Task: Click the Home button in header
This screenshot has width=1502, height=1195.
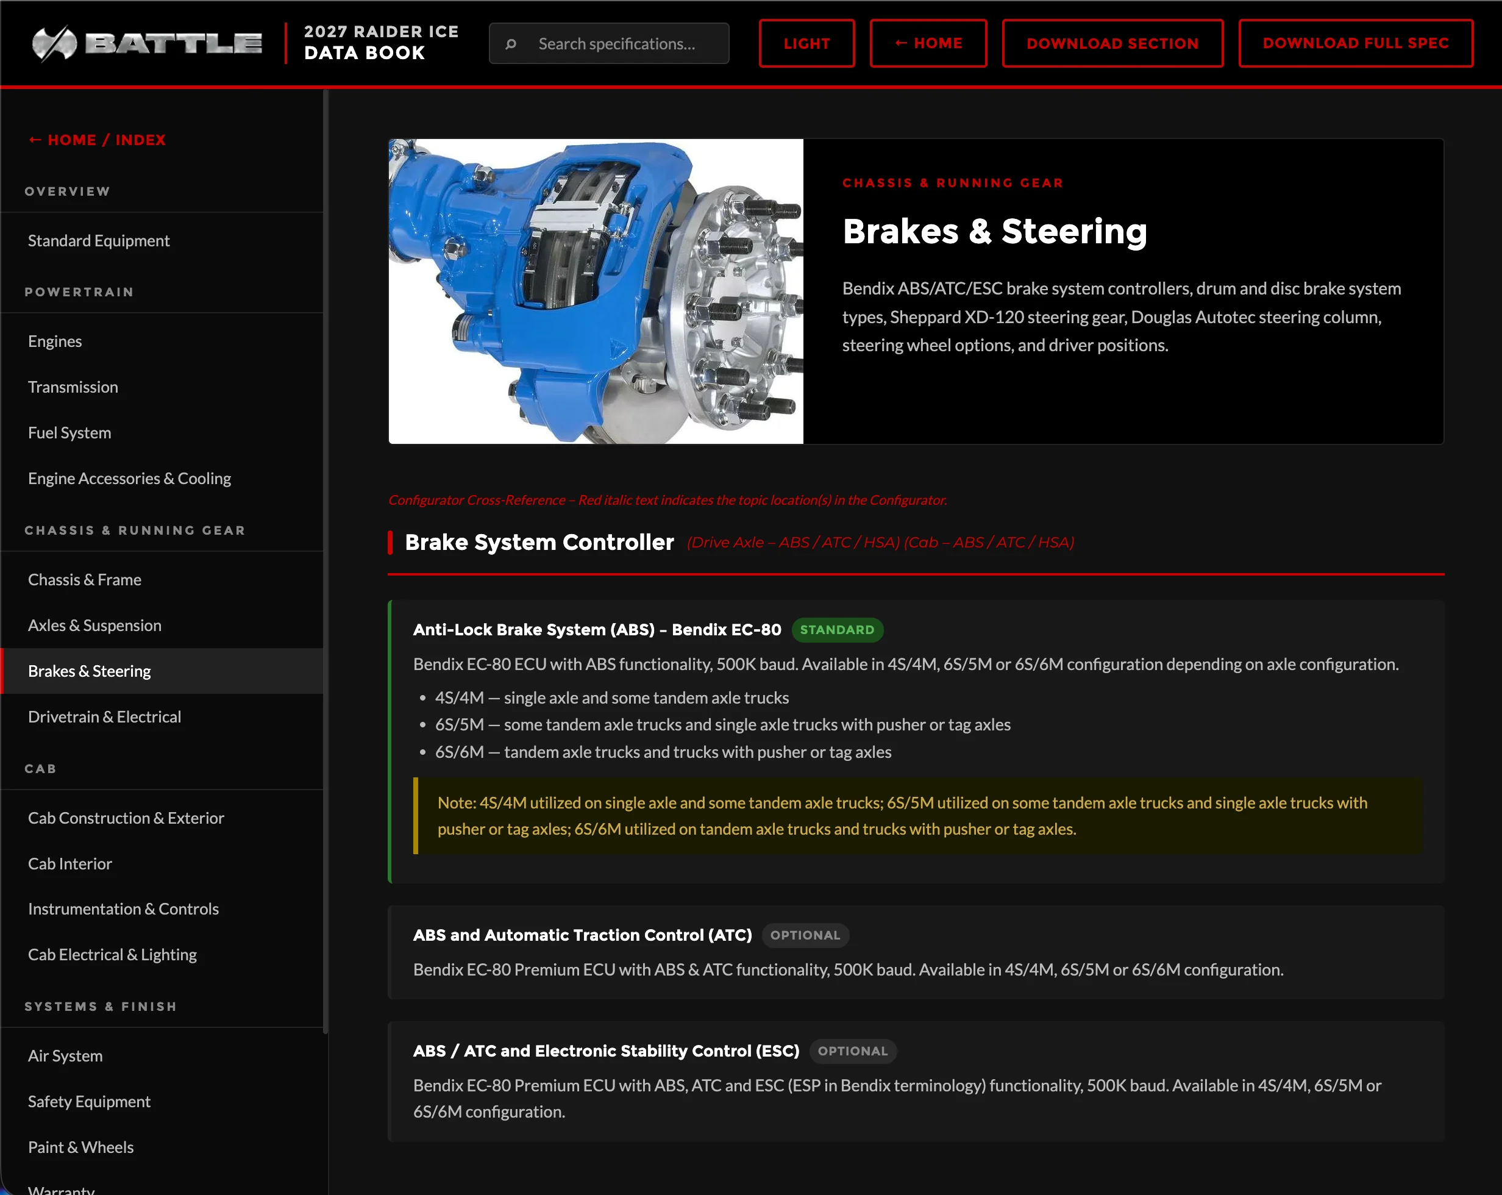Action: coord(928,43)
